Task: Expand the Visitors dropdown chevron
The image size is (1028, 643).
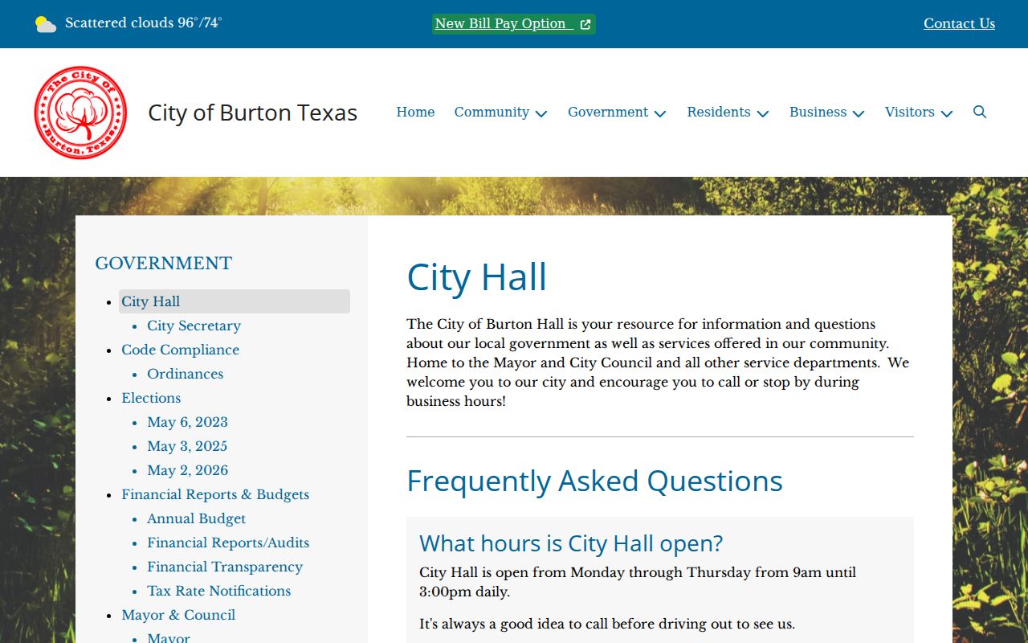Action: [947, 113]
